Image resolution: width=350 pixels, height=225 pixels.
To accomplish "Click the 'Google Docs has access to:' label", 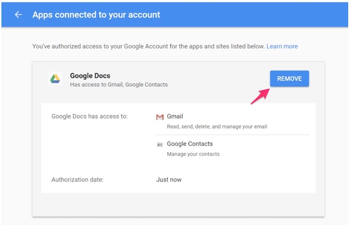I will coord(89,116).
